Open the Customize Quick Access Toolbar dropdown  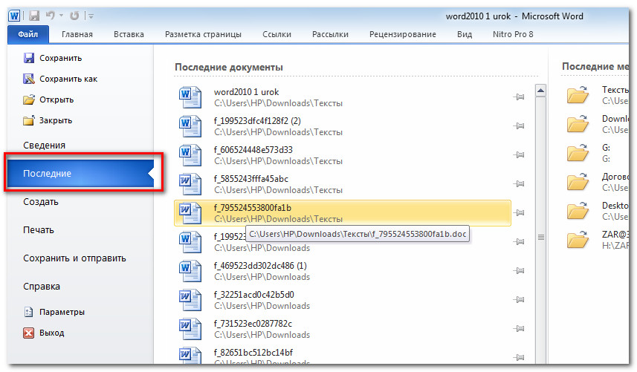tap(90, 16)
